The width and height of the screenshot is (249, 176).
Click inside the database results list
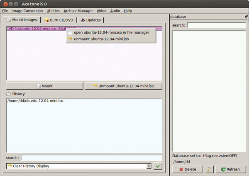[x=209, y=91]
